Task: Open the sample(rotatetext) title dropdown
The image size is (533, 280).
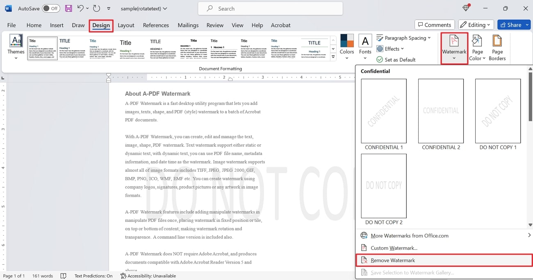Action: pos(144,8)
